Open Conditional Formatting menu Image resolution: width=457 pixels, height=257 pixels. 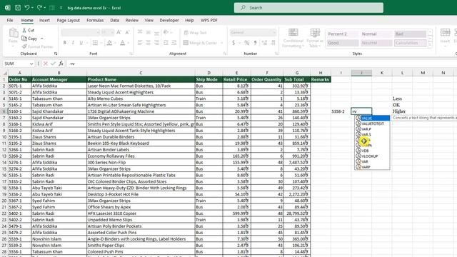pos(293,38)
